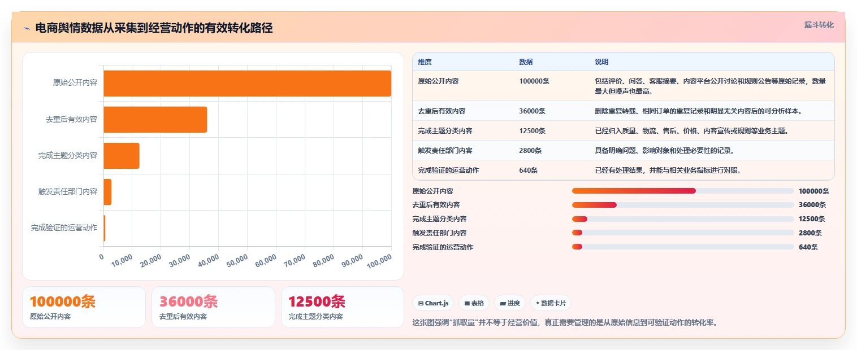Click the 完成验证的运营动作 bar in the chart
Image resolution: width=857 pixels, height=350 pixels.
pyautogui.click(x=105, y=228)
